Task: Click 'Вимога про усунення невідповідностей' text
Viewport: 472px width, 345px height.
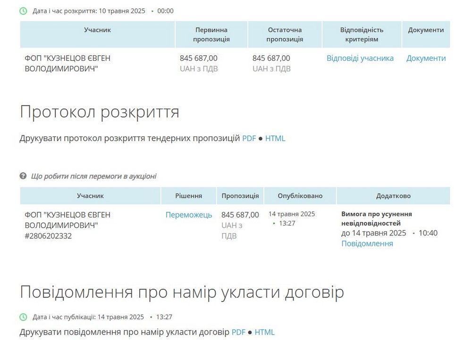Action: pos(377,219)
